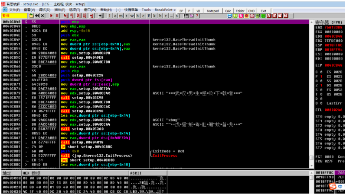This screenshot has height=194, width=346.
Task: Open the BreakPoint-> menu
Action: click(165, 10)
